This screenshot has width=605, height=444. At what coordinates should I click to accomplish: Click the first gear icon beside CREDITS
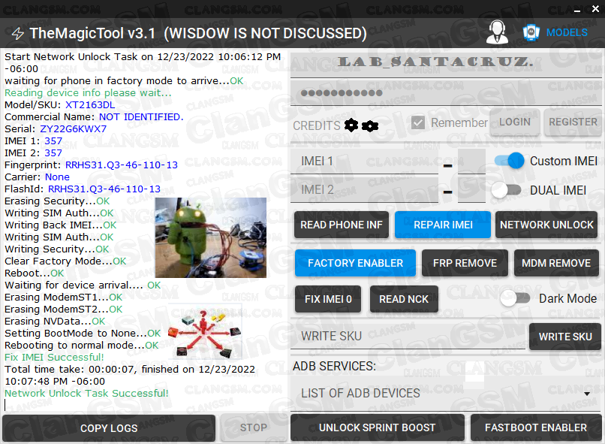(351, 125)
